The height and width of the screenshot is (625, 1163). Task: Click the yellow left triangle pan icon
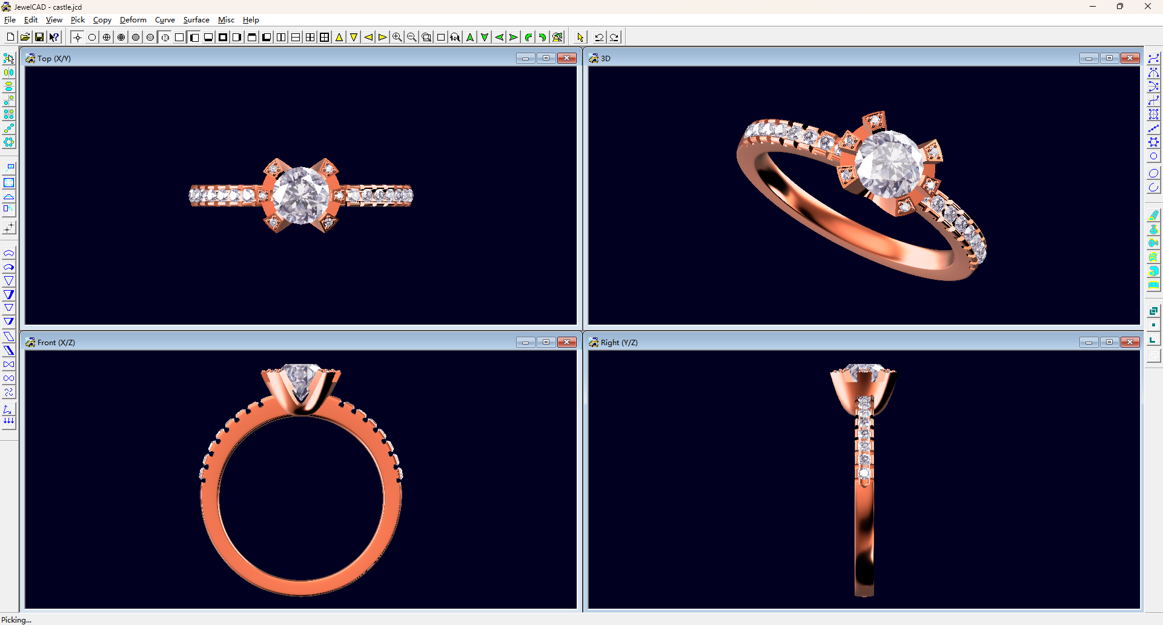tap(368, 37)
